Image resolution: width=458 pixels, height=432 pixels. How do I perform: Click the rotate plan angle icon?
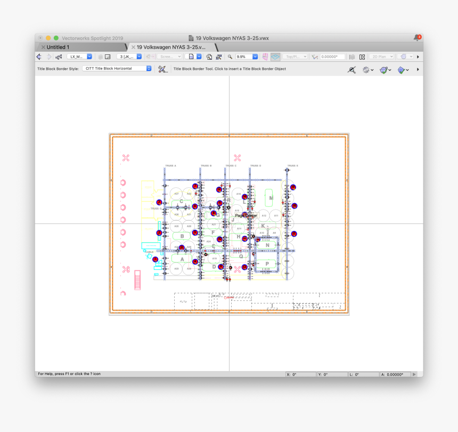tap(315, 57)
